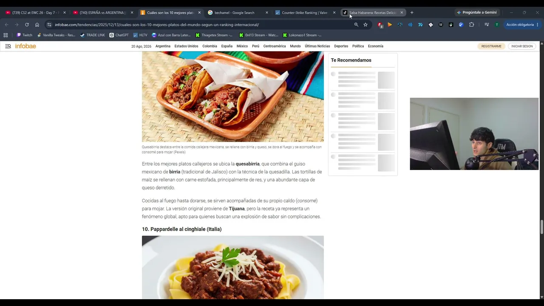Image resolution: width=544 pixels, height=306 pixels.
Task: Reload the page with the refresh icon
Action: (x=27, y=25)
